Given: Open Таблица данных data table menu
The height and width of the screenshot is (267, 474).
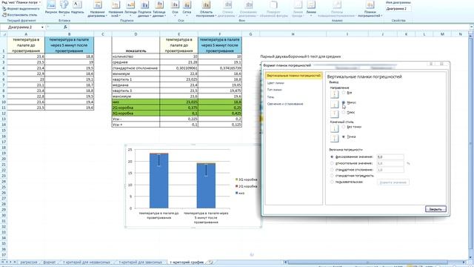Looking at the screenshot, I should [x=159, y=9].
